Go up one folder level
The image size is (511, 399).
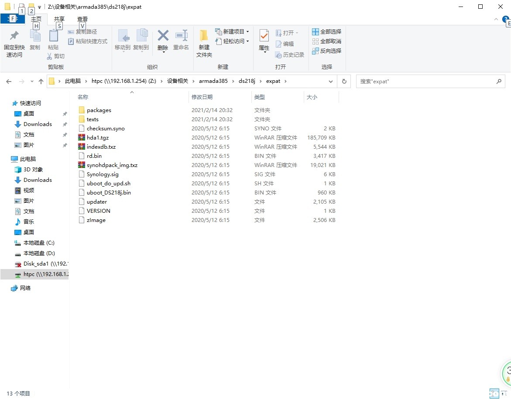pyautogui.click(x=41, y=82)
